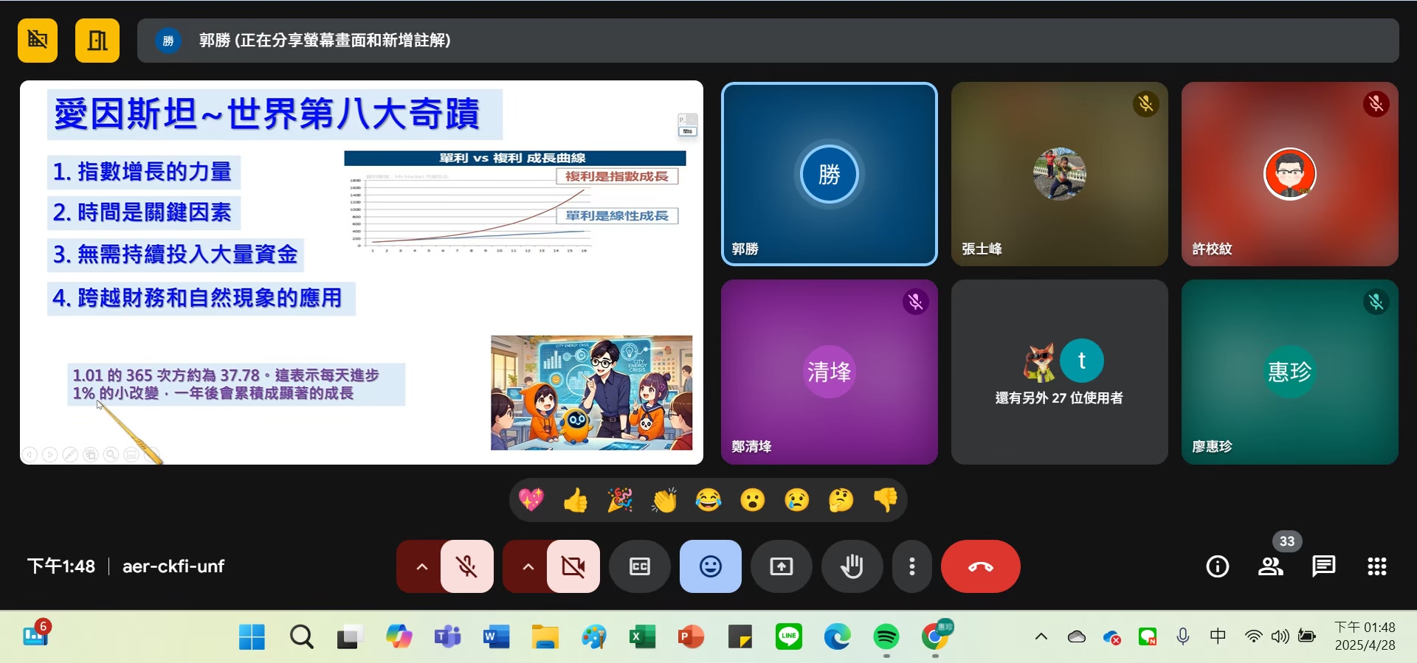Open PowerPoint from the taskbar

(x=691, y=636)
